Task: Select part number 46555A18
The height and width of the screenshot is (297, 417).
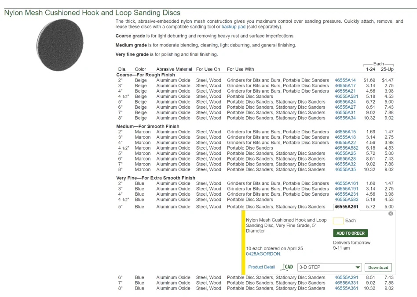Action: point(345,137)
